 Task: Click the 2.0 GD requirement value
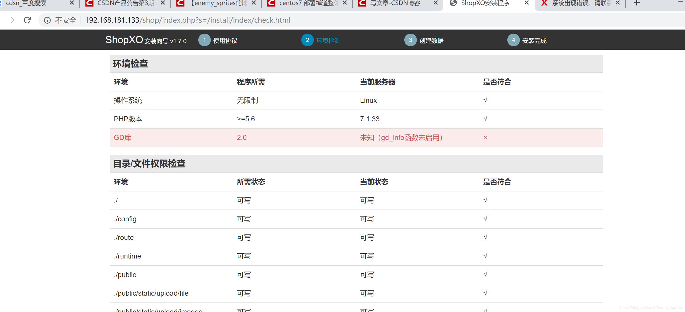[x=242, y=138]
